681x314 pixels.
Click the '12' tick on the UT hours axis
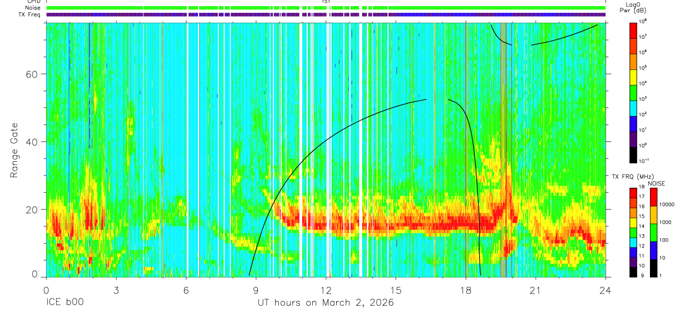click(326, 290)
